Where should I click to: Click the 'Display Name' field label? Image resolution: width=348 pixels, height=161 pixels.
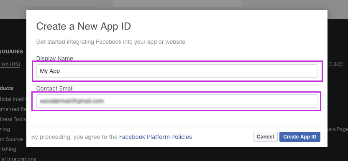[55, 58]
